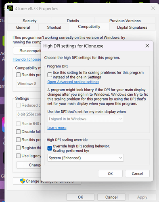The height and width of the screenshot is (202, 159).
Task: Click "Choose the high DPI settings for this program" text
Action: (x=82, y=58)
